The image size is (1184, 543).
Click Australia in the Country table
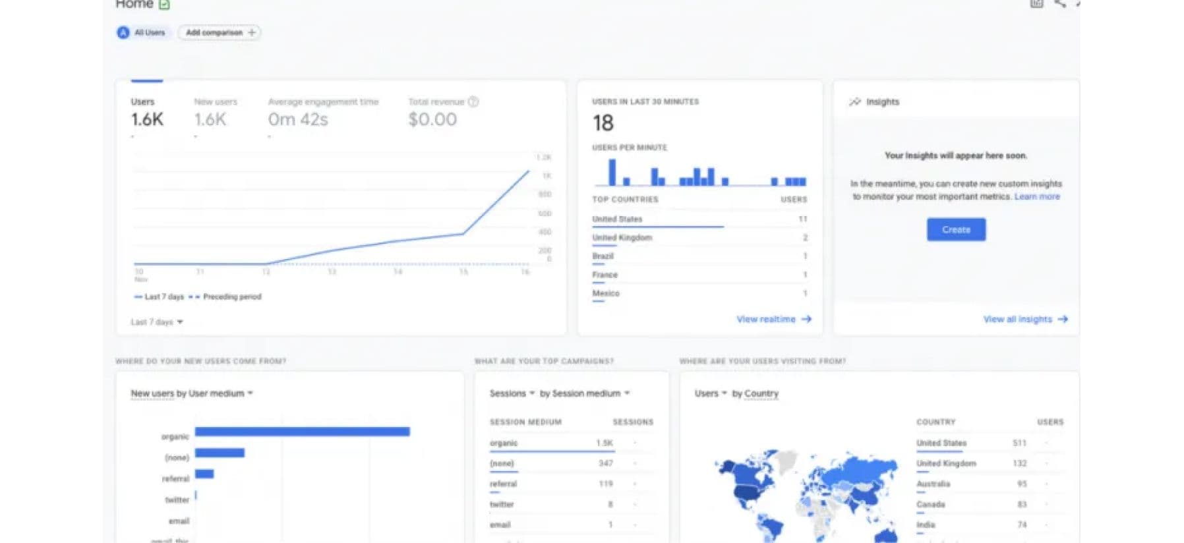(933, 484)
